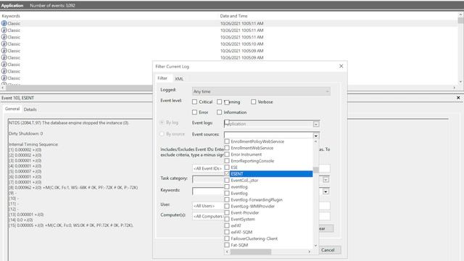
Task: Tick the EventLog-WMIProvider source checkbox
Action: pos(227,206)
